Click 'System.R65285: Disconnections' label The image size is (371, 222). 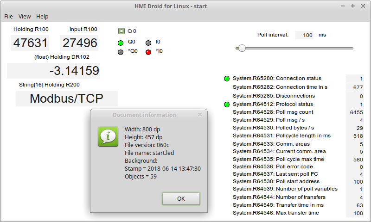click(x=274, y=96)
